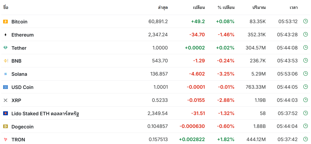Click the BNB logo icon

pos(5,61)
